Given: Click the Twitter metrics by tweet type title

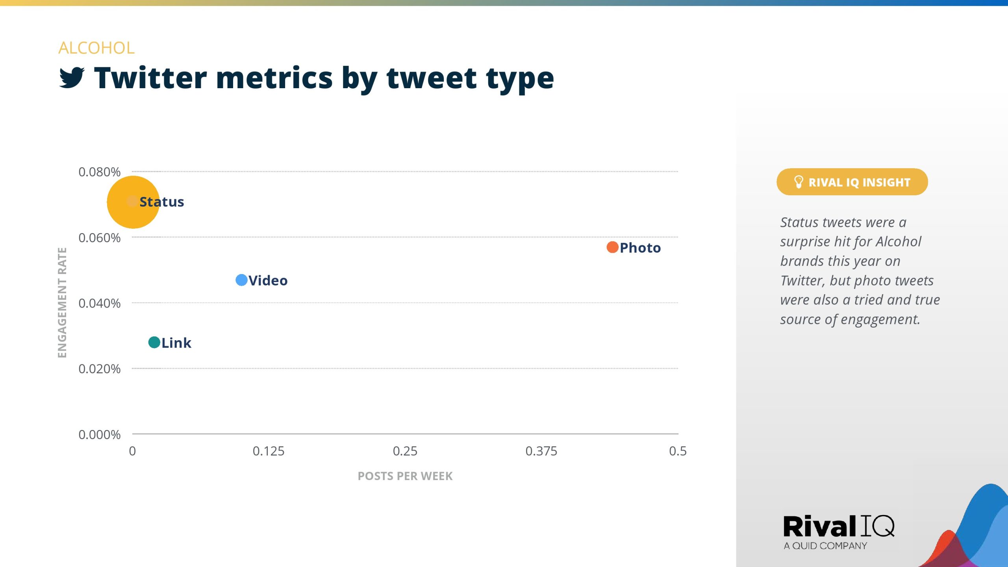Looking at the screenshot, I should tap(324, 78).
